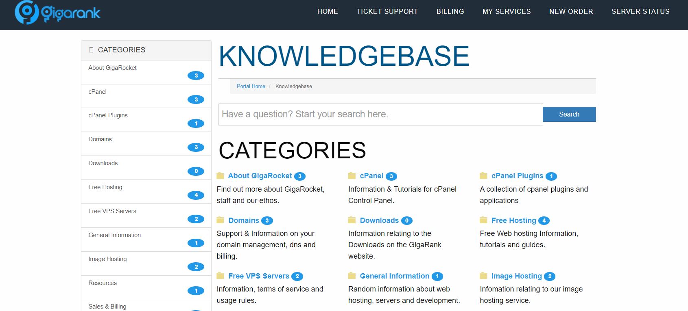
Task: Go to BILLING in the top navigation
Action: (x=450, y=11)
